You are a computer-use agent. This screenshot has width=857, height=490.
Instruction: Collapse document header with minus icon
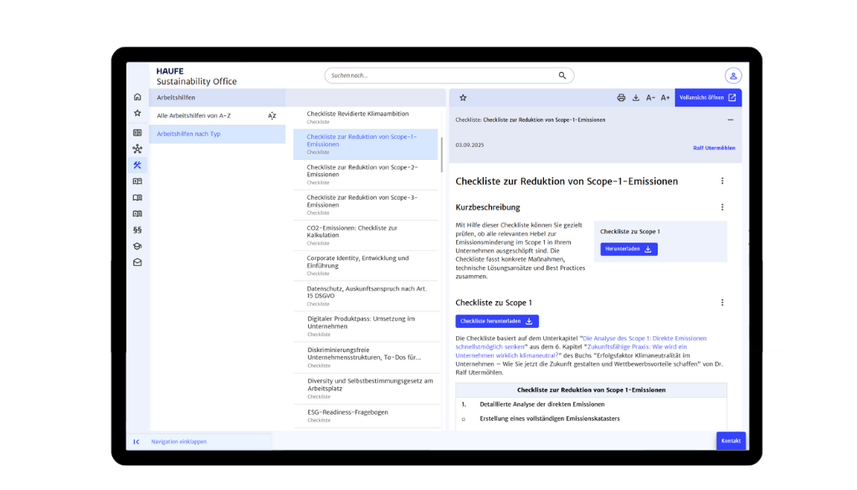coord(730,120)
